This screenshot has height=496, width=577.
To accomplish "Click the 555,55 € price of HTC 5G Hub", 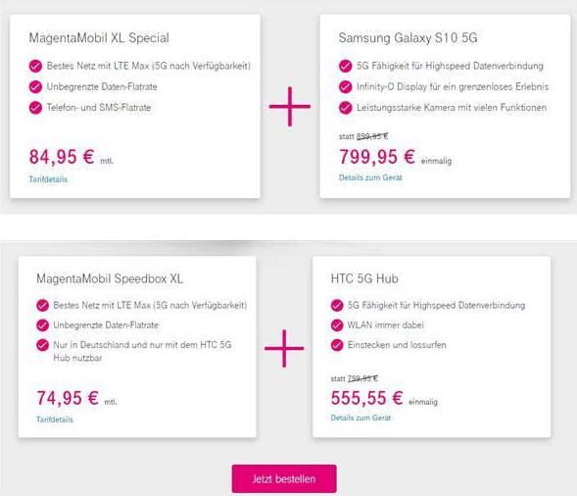I will (367, 398).
